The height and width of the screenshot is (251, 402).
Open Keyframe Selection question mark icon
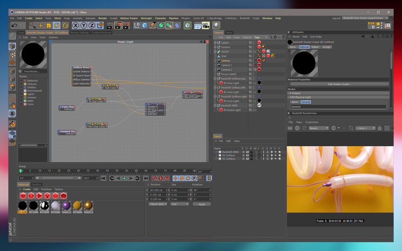[x=167, y=178]
